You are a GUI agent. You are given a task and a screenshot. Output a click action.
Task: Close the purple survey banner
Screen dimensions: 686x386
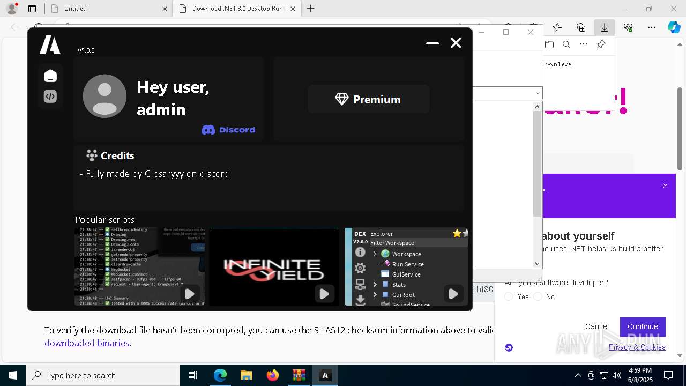click(x=665, y=186)
